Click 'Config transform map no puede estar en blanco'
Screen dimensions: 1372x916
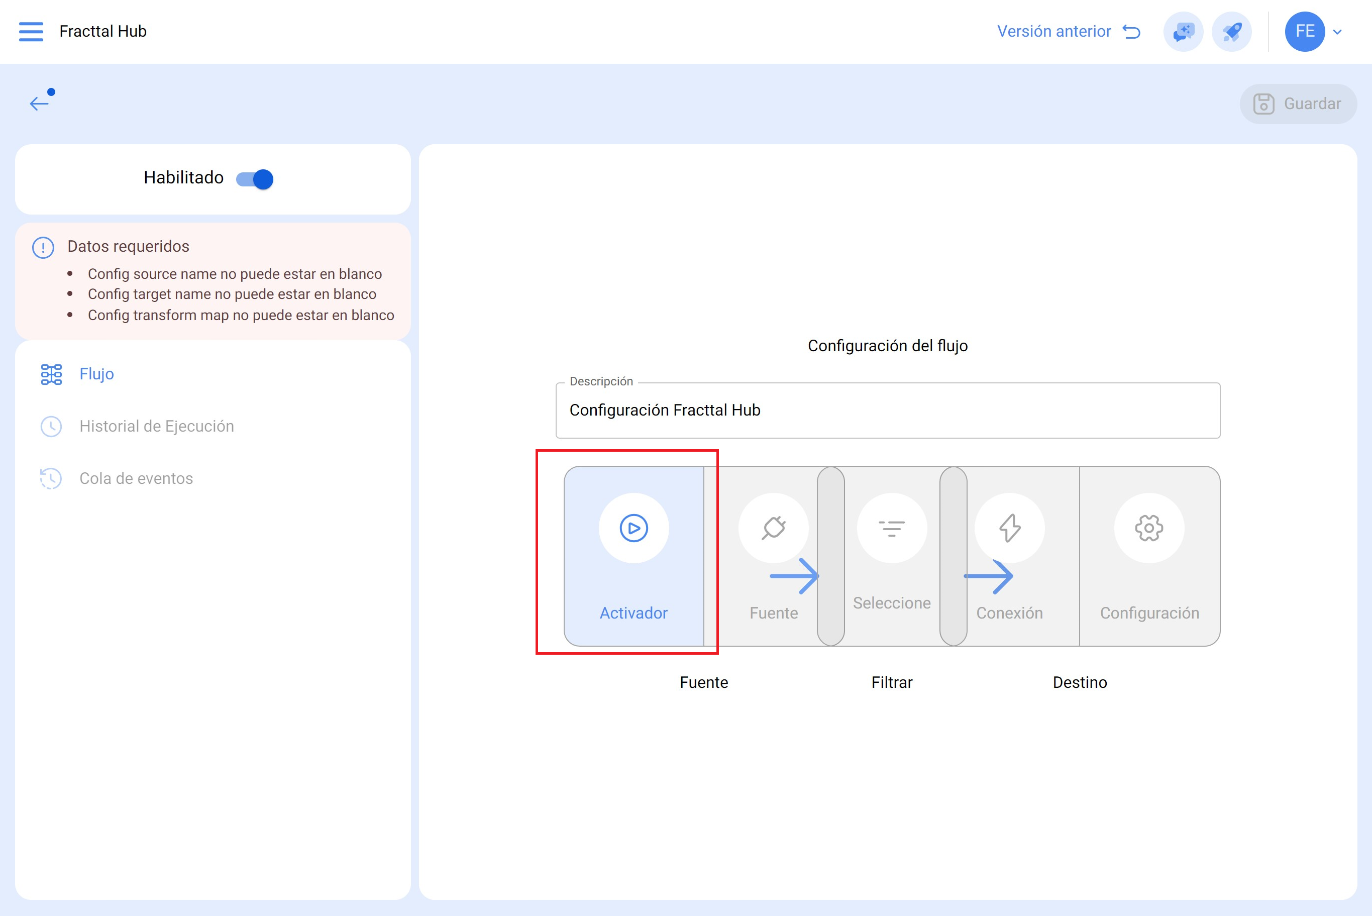(241, 315)
